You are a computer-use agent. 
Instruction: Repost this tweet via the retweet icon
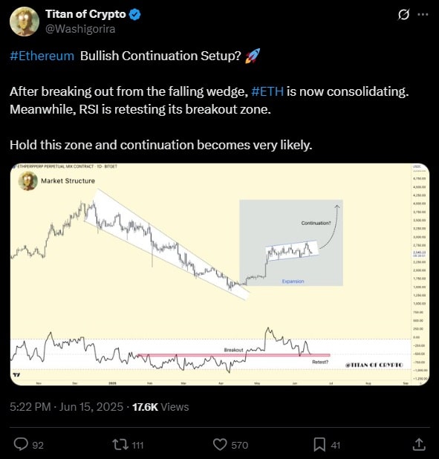click(120, 444)
